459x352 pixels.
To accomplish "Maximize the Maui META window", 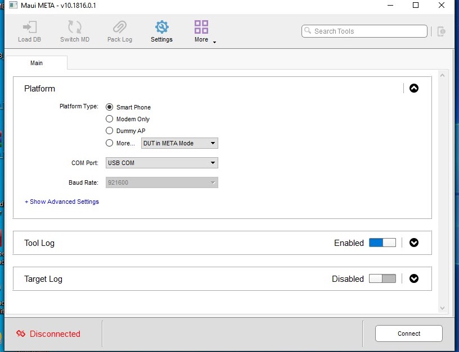I will (x=416, y=5).
